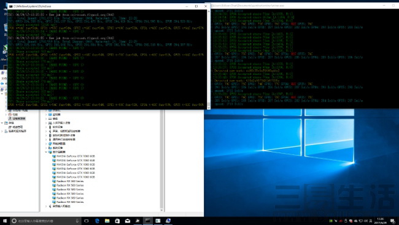Open the Mail app on taskbar
399x225 pixels.
tap(128, 221)
